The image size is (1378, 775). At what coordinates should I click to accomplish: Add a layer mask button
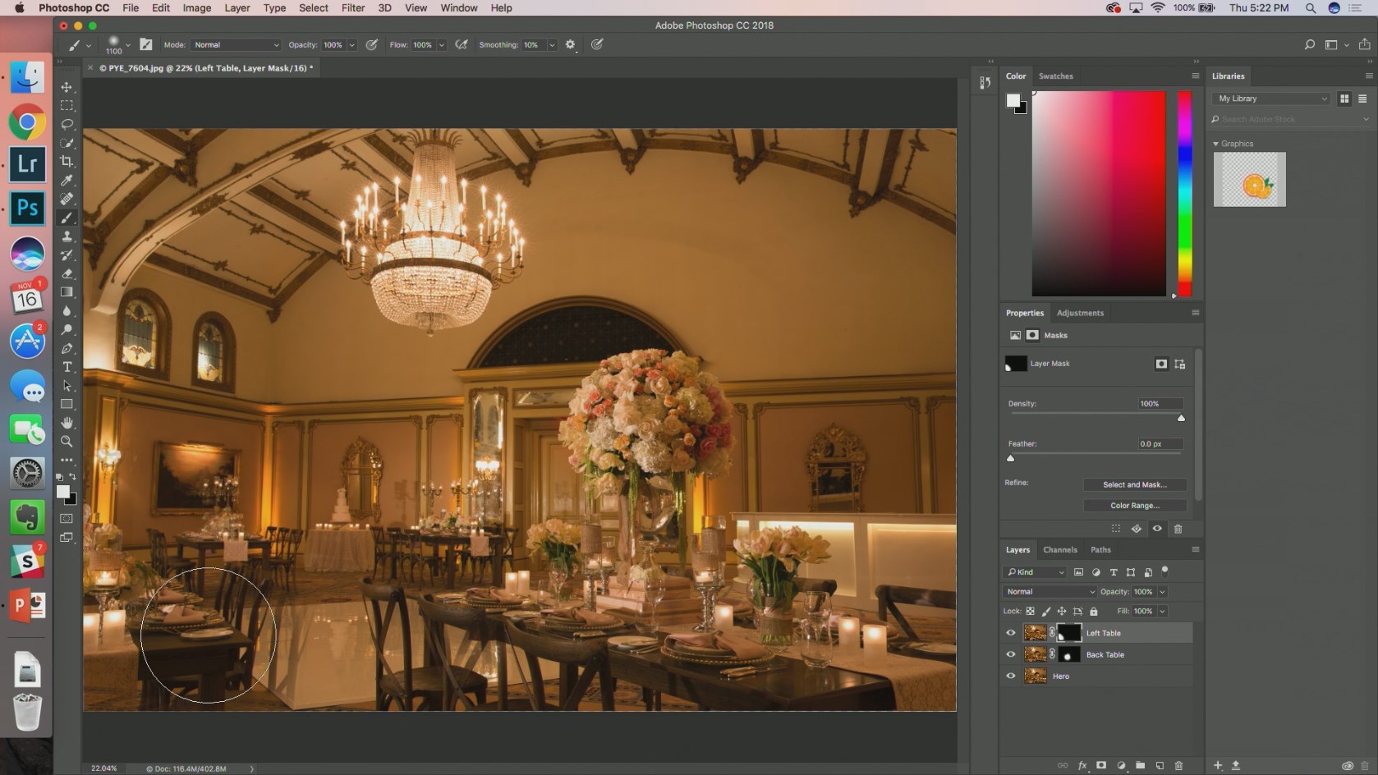point(1101,765)
